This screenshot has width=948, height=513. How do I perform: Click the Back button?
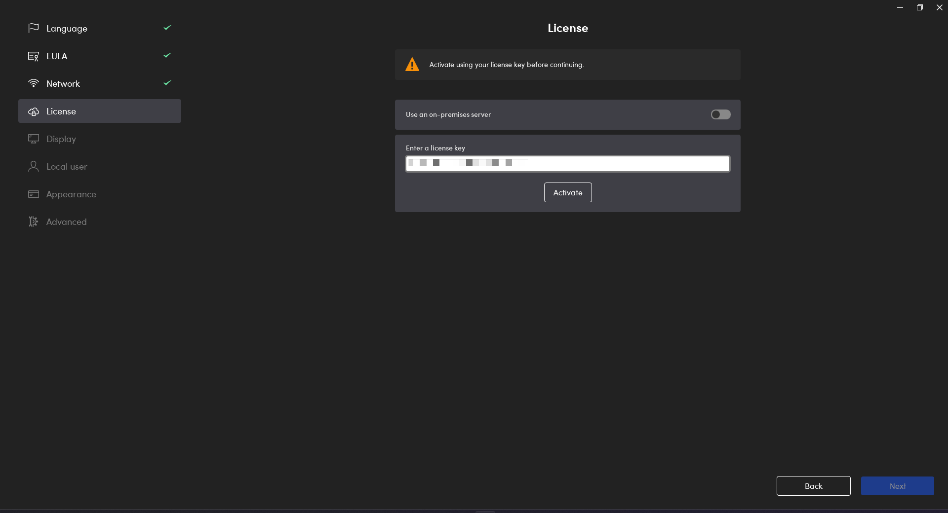pos(813,486)
